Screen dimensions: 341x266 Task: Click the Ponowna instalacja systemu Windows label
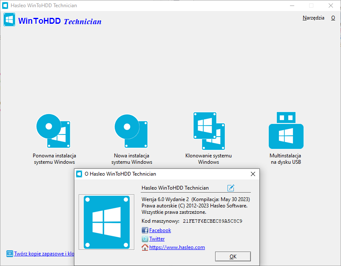(x=54, y=159)
